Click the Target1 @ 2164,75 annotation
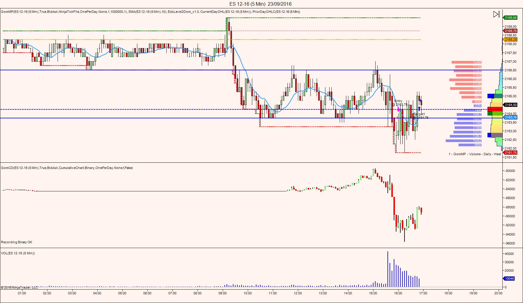The image size is (523, 303). (421, 116)
